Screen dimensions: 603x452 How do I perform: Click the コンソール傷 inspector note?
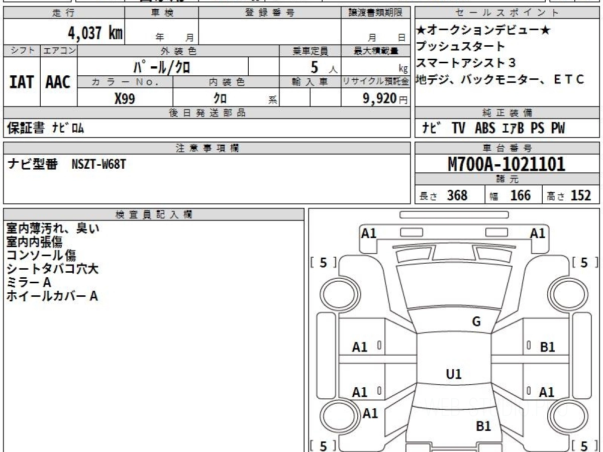point(41,255)
